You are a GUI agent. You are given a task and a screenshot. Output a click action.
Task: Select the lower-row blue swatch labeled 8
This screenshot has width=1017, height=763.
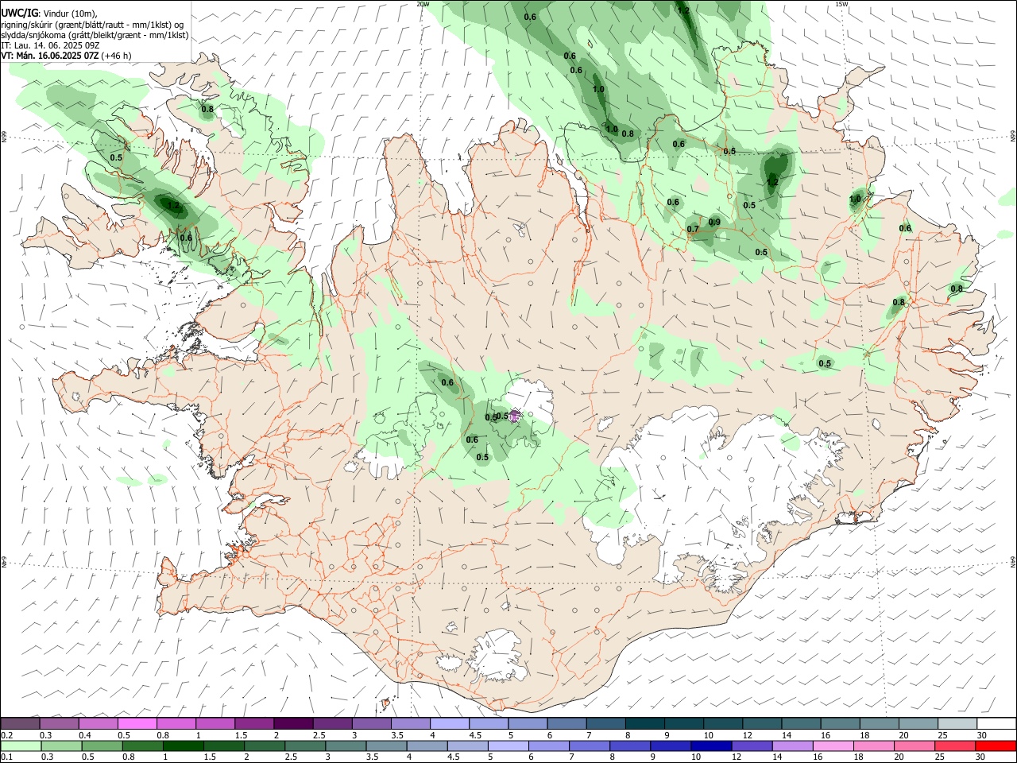[630, 746]
